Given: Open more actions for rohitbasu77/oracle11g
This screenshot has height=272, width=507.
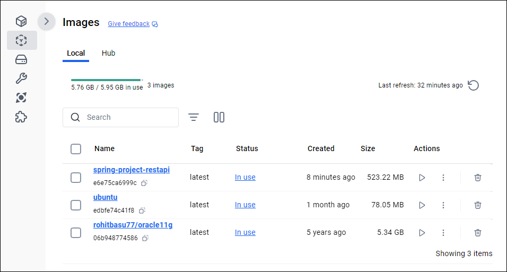Looking at the screenshot, I should (x=443, y=233).
